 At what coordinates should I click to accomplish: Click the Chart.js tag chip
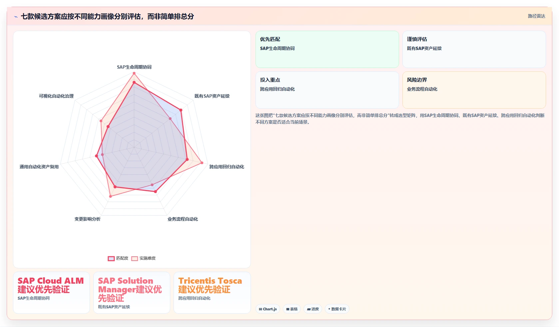pos(268,309)
